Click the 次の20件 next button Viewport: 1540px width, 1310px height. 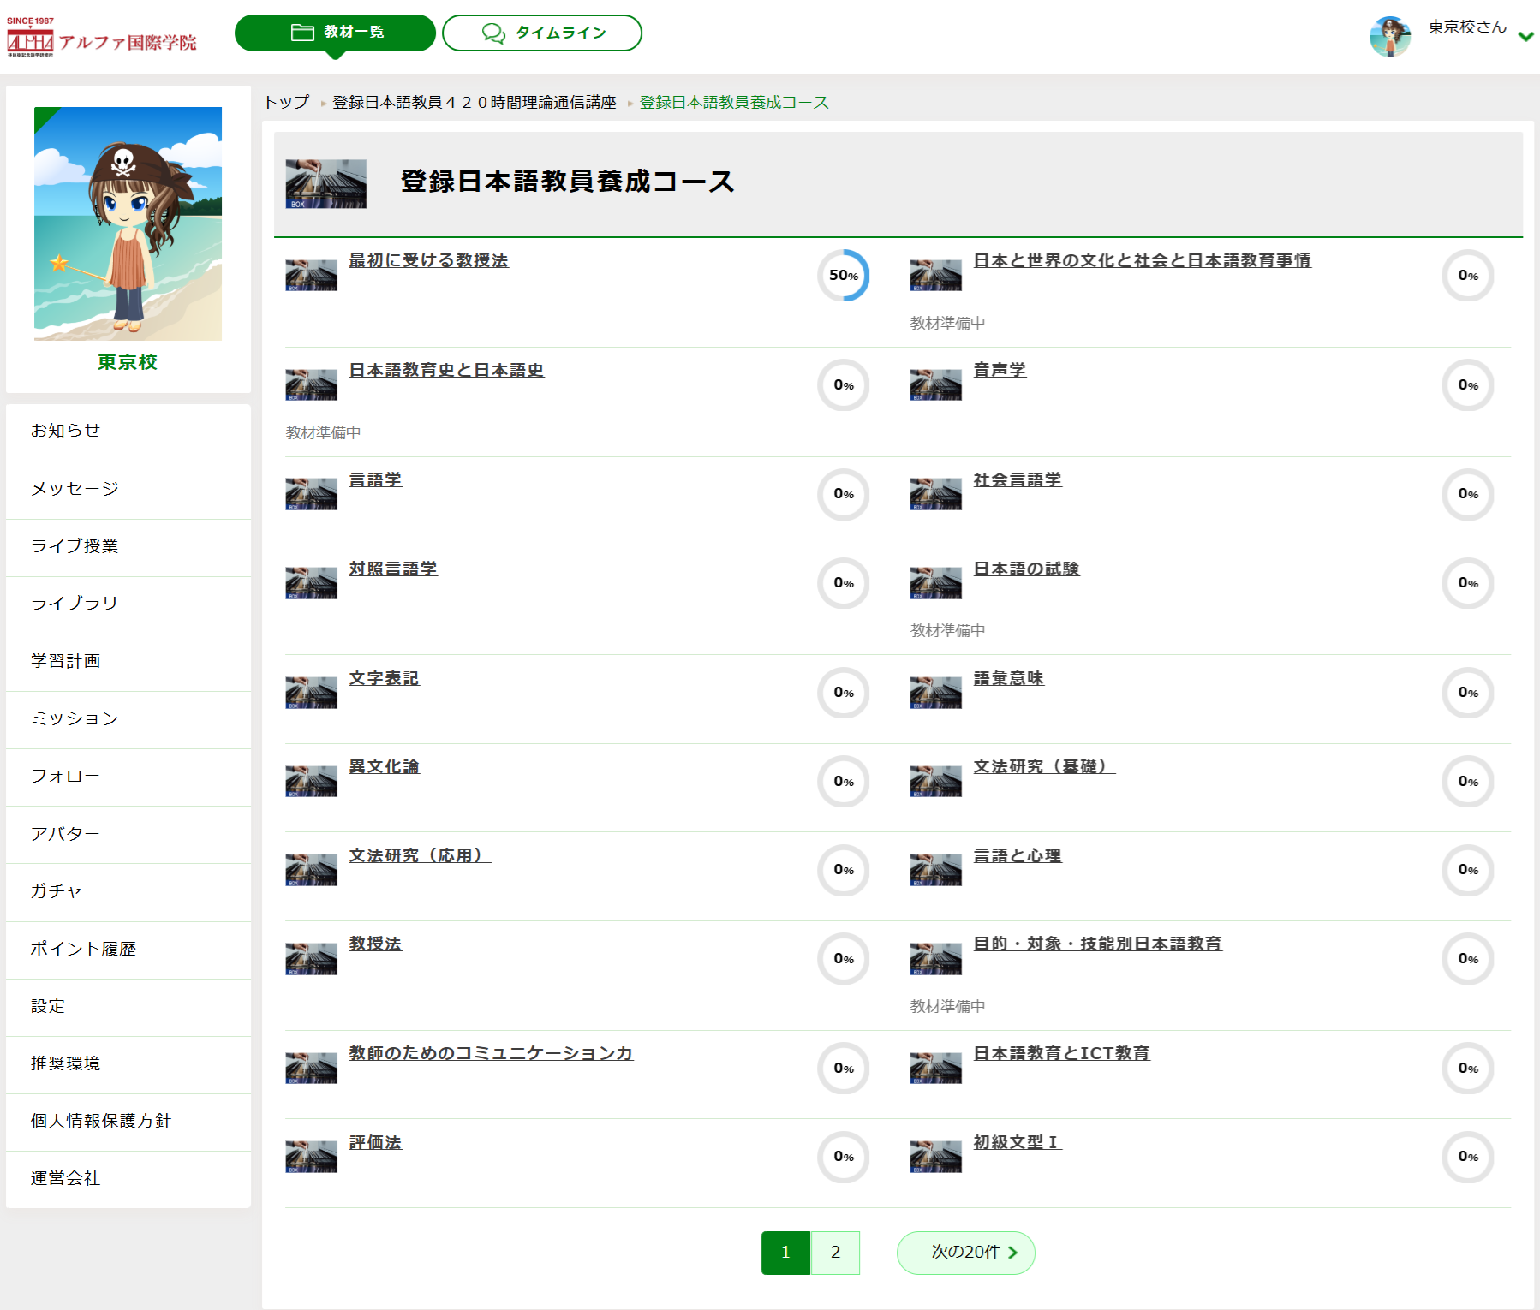(x=966, y=1253)
